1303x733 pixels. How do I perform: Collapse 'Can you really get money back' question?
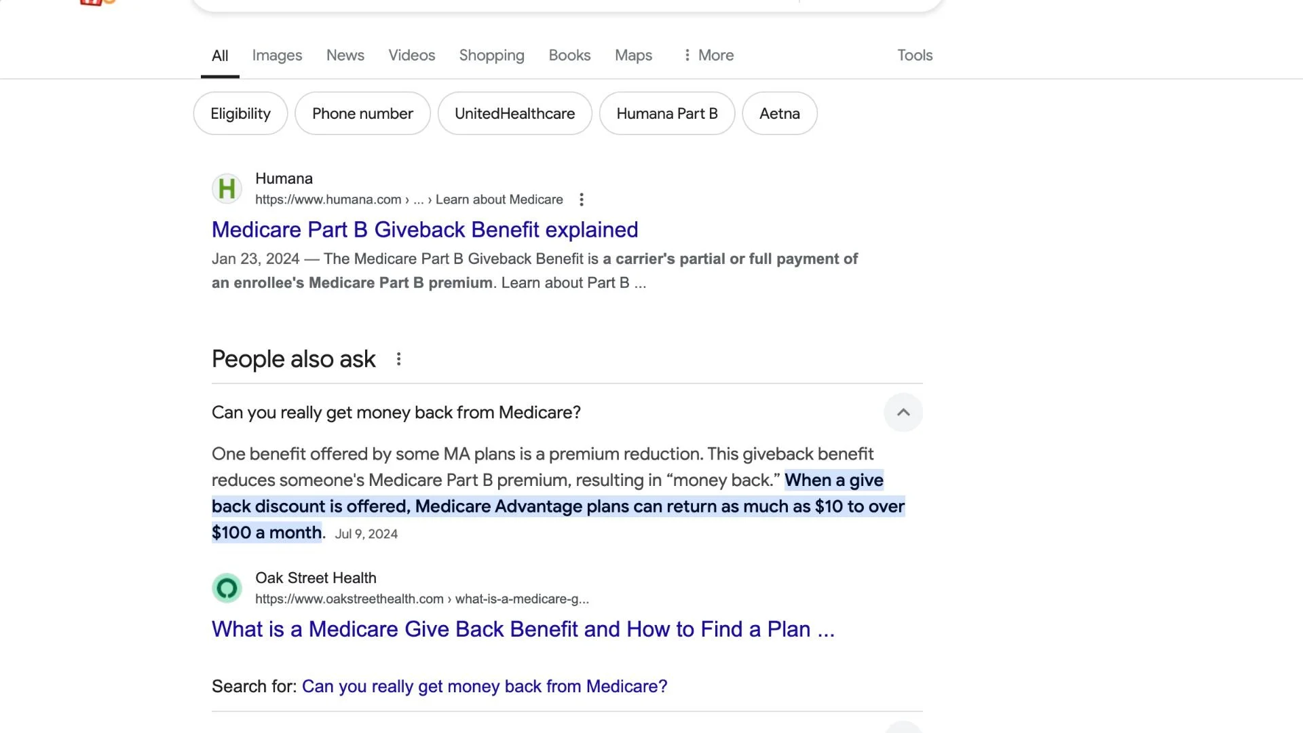(x=903, y=412)
